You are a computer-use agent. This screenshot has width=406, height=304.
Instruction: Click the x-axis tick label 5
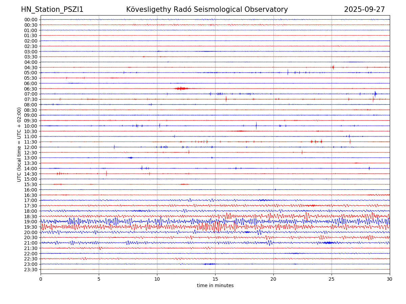[99, 279]
